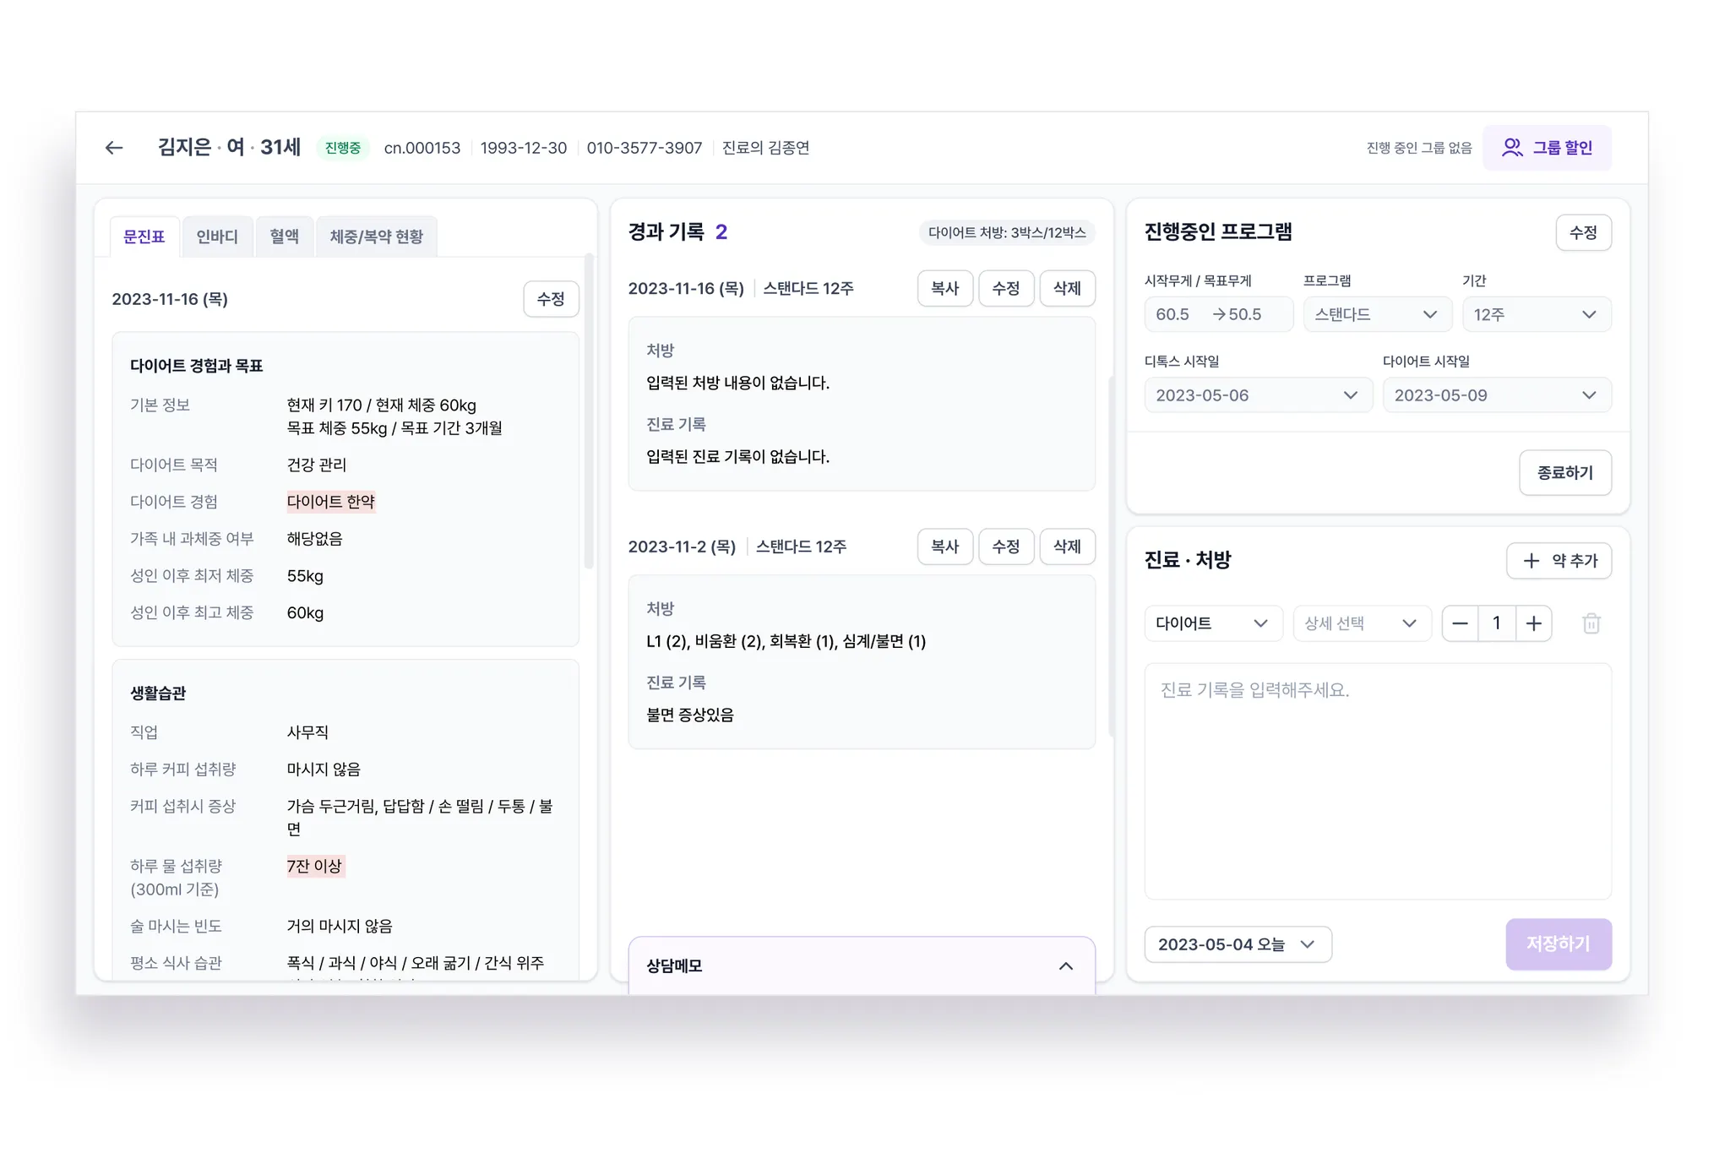The height and width of the screenshot is (1153, 1730).
Task: Switch to the 혈액 tab
Action: (284, 237)
